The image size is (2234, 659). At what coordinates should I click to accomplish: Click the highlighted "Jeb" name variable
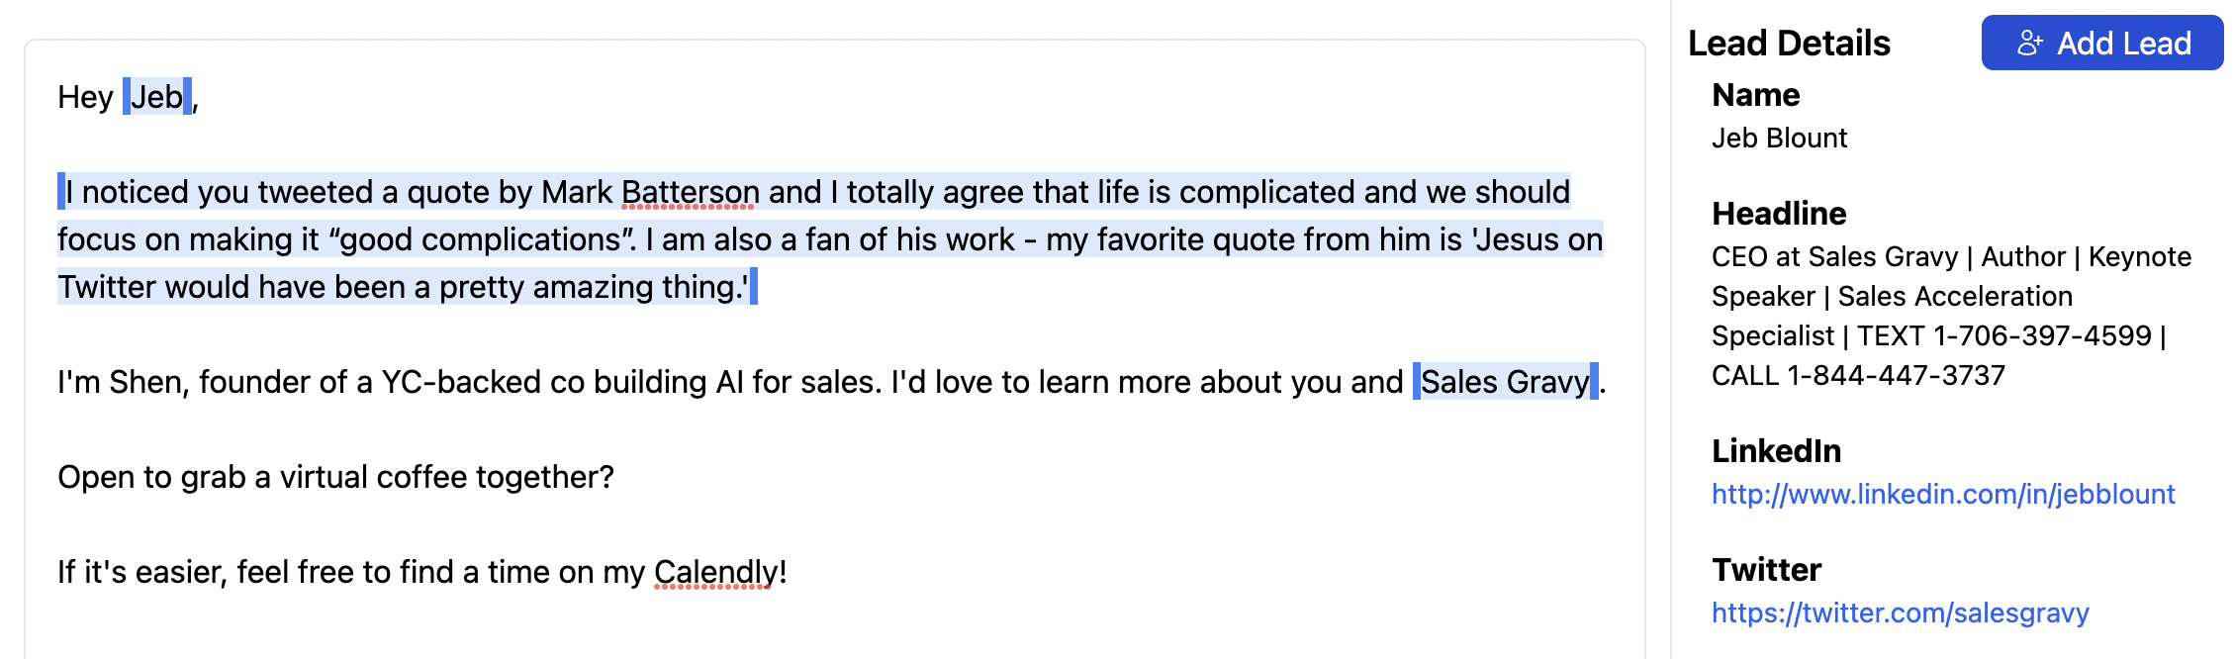[156, 97]
